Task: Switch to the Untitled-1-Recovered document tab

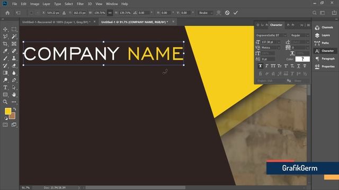Action: [56, 22]
